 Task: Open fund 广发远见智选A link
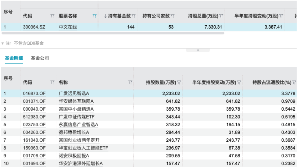tap(74, 93)
